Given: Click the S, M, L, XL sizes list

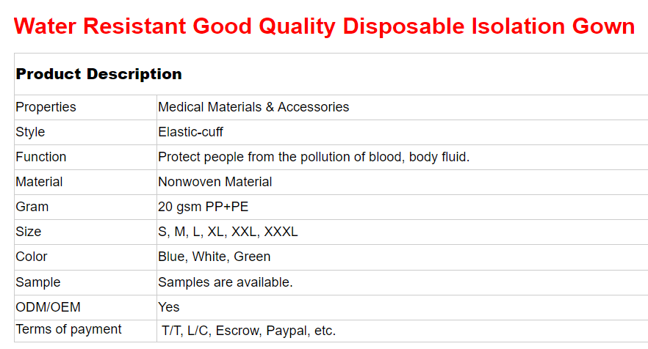Looking at the screenshot, I should pos(228,232).
